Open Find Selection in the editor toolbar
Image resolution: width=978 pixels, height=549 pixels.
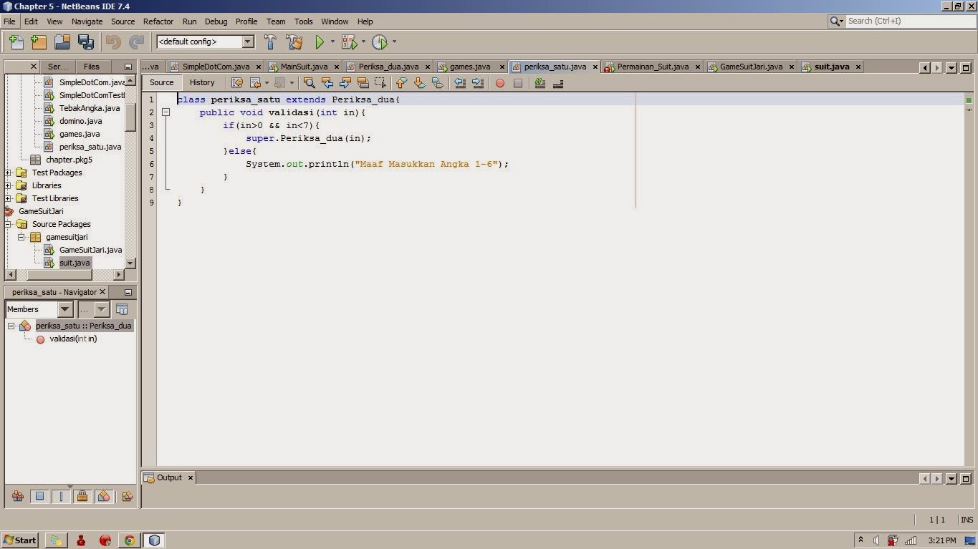click(309, 83)
